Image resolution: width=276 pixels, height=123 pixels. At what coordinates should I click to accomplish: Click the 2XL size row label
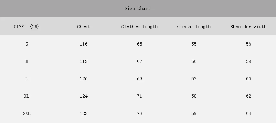coord(27,113)
